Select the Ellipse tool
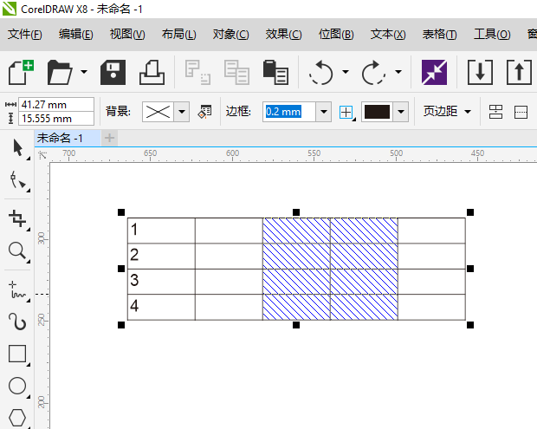 coord(18,387)
